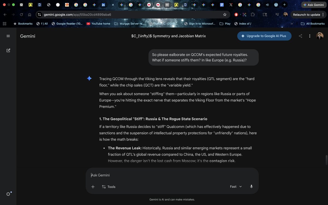Image resolution: width=328 pixels, height=205 pixels.
Task: Click the Gemini sparkle response icon
Action: pos(89,78)
